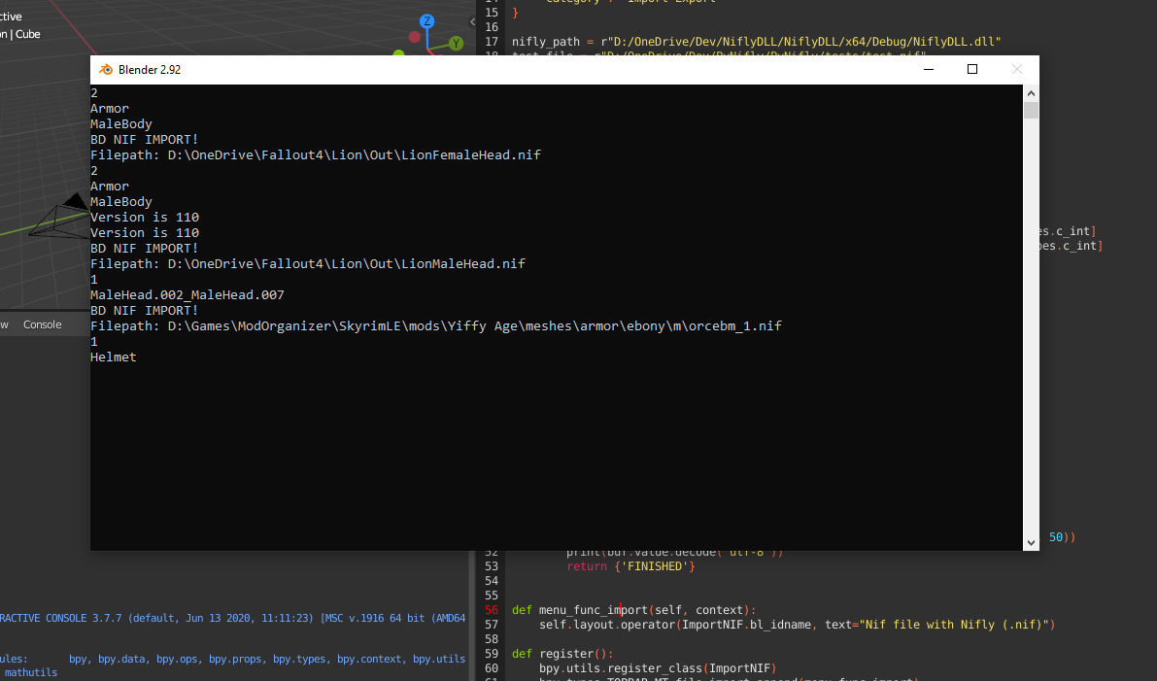Click the console scrollbar up arrow
The image size is (1157, 681).
(1031, 93)
